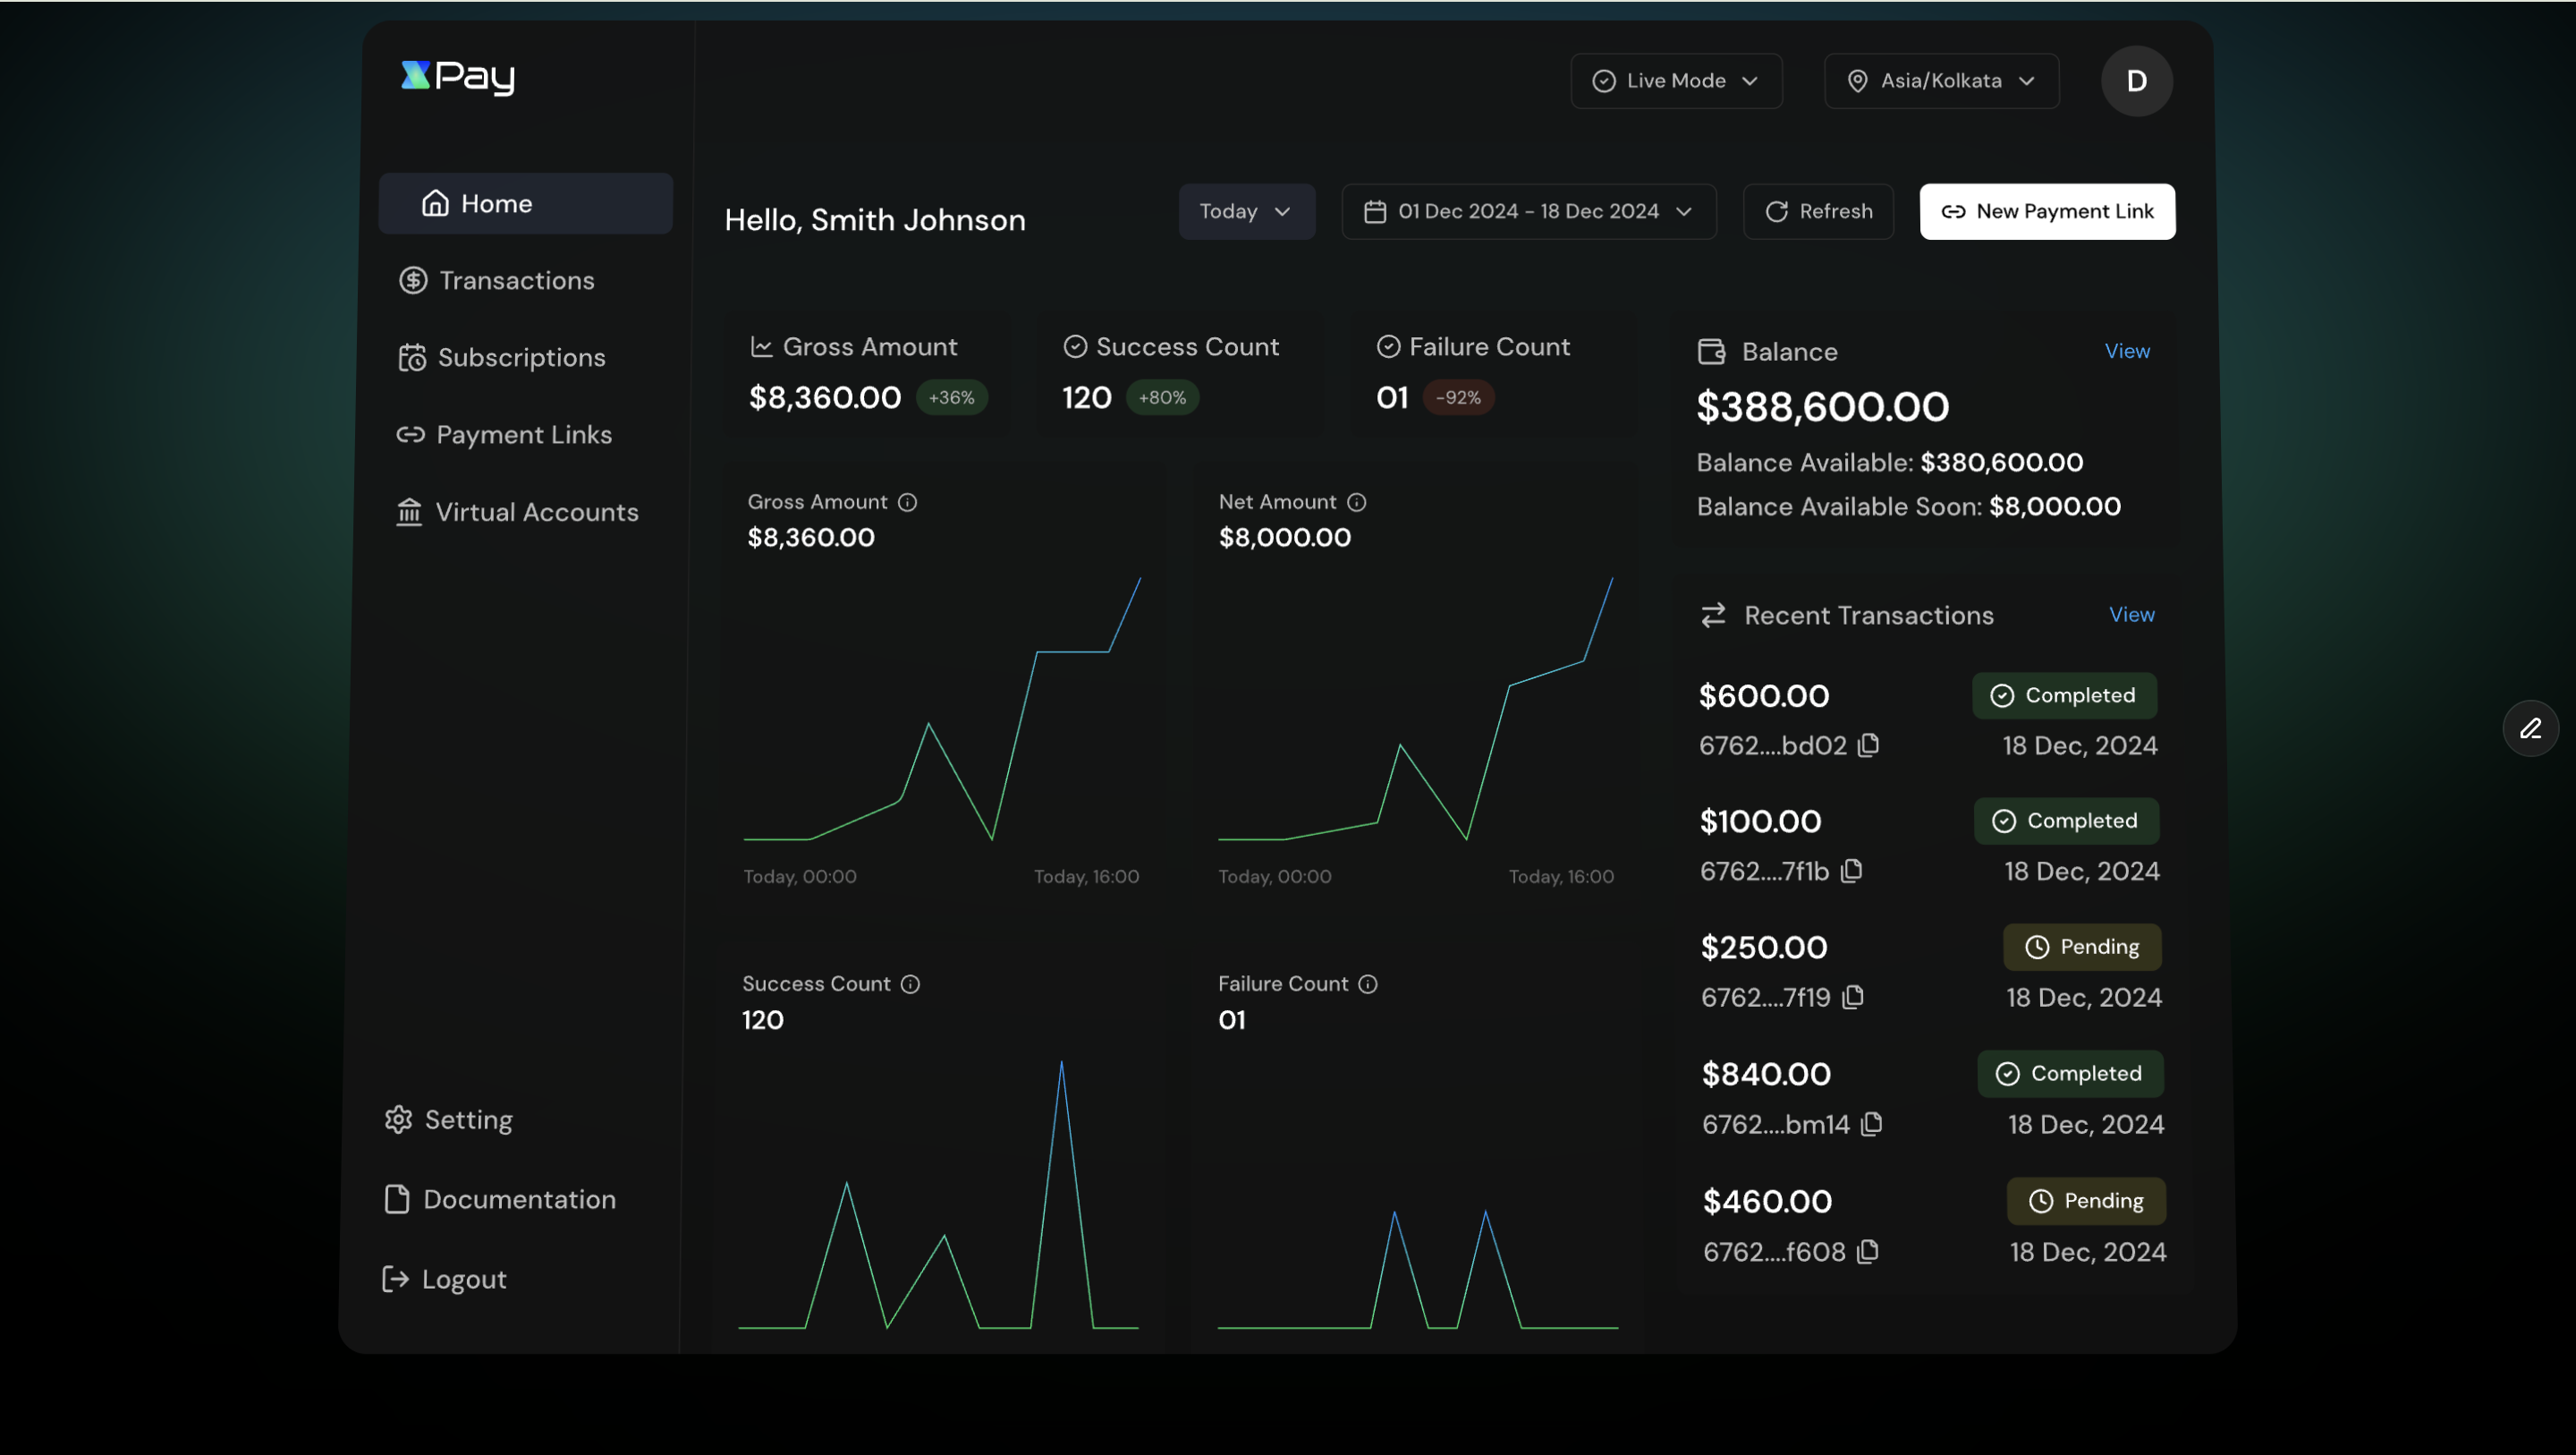This screenshot has width=2576, height=1455.
Task: Click the +80% change indicator on Success Count
Action: (1162, 397)
